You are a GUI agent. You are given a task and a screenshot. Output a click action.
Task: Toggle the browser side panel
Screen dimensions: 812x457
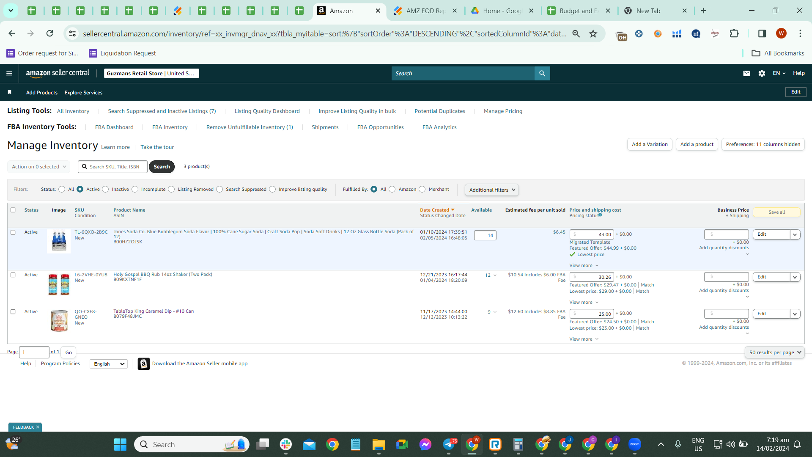point(762,33)
